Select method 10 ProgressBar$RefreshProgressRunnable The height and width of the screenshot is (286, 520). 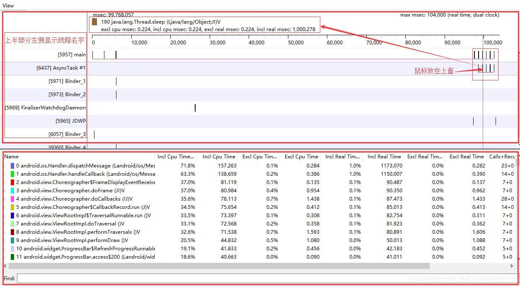tap(85, 249)
